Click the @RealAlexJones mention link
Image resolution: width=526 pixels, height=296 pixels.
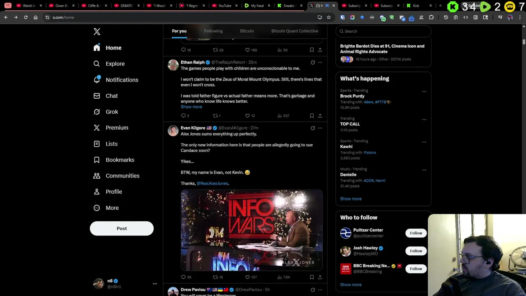pyautogui.click(x=212, y=183)
